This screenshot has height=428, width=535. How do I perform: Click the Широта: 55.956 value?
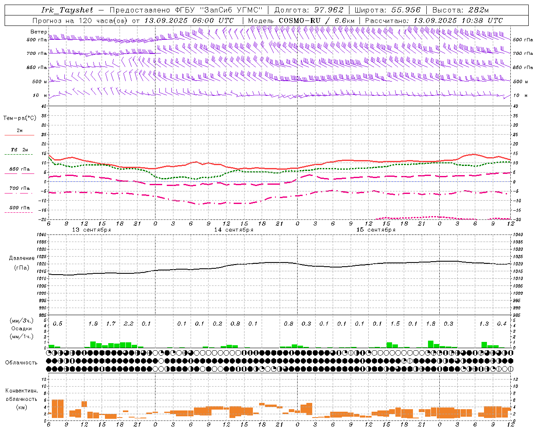[387, 10]
